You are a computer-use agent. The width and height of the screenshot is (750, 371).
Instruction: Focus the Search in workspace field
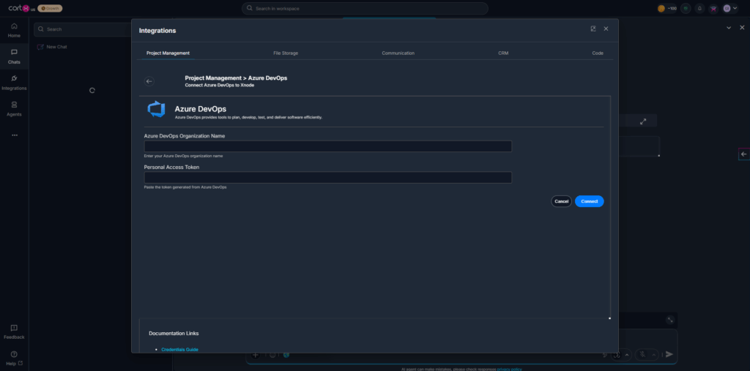(x=365, y=9)
